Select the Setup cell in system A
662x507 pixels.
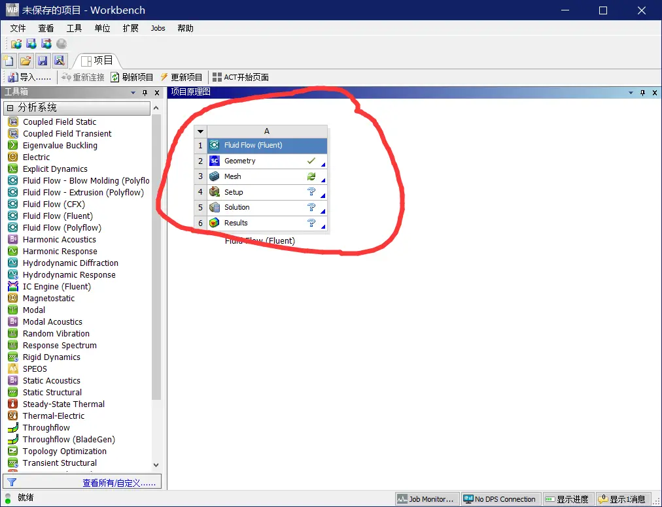pos(267,192)
